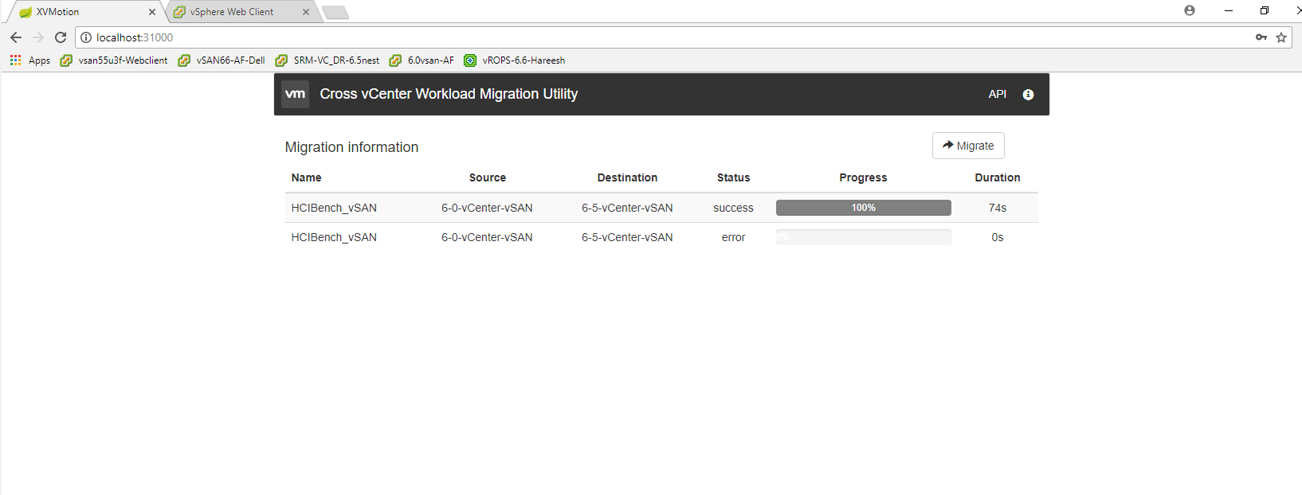Viewport: 1302px width, 495px height.
Task: Reload the page with refresh icon
Action: pos(61,37)
